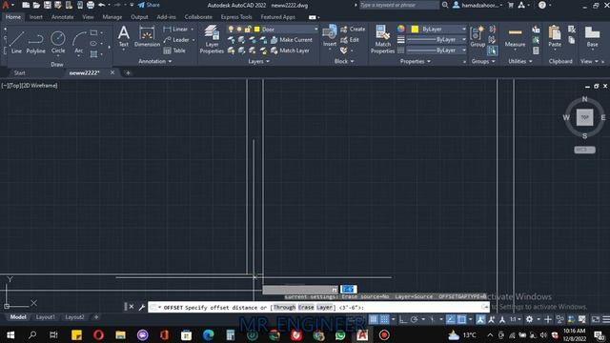The image size is (610, 343).
Task: Open the linetype ByLayer dropdown
Action: tap(464, 50)
